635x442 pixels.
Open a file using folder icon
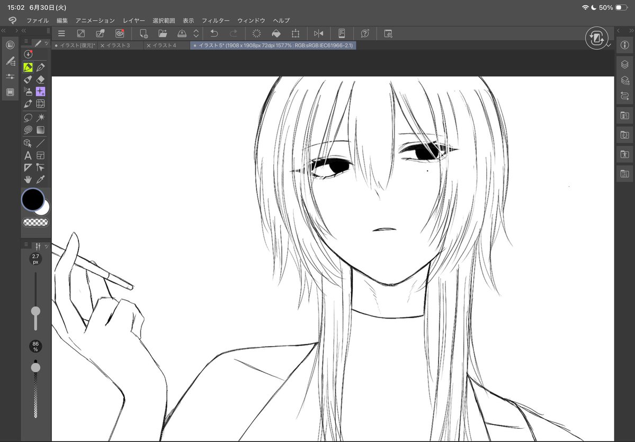click(163, 33)
